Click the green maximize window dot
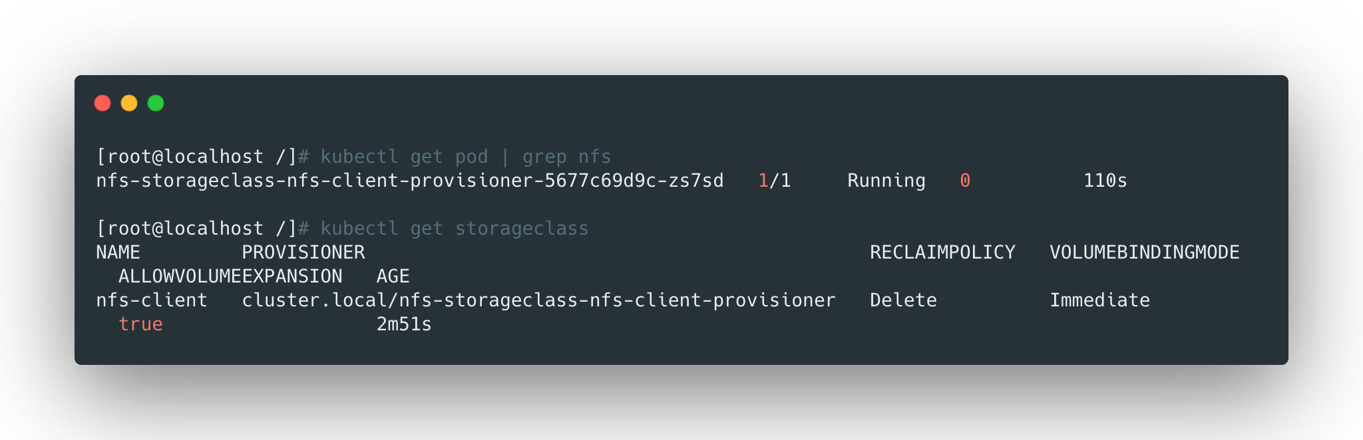The height and width of the screenshot is (440, 1363). (x=156, y=103)
